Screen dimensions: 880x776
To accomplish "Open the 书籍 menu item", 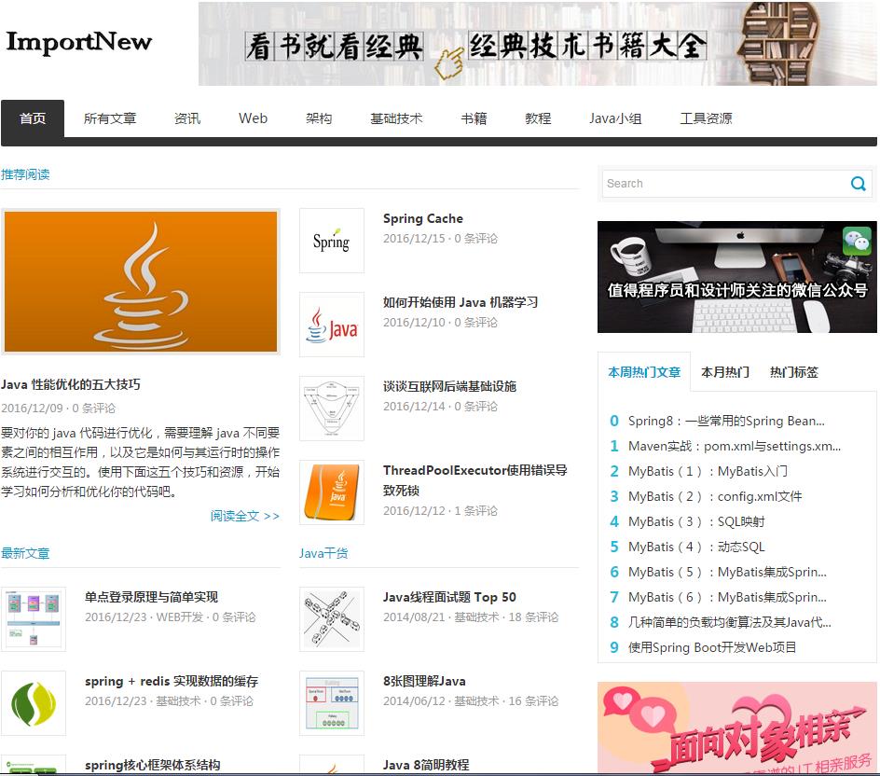I will 474,118.
